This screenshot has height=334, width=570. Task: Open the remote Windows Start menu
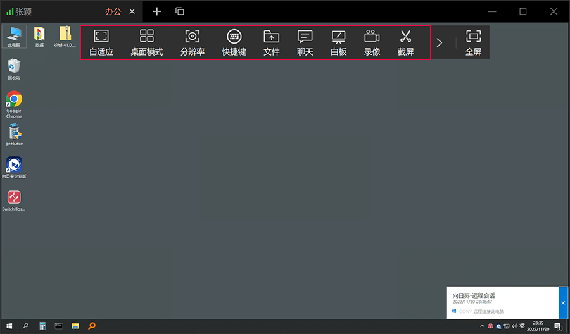[x=9, y=326]
